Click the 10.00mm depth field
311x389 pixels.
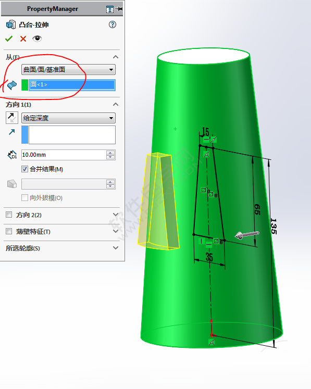coord(64,155)
